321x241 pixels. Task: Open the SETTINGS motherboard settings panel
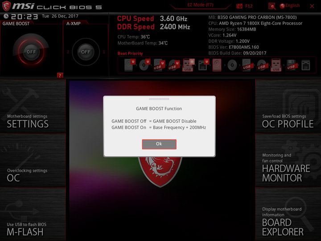(x=33, y=106)
